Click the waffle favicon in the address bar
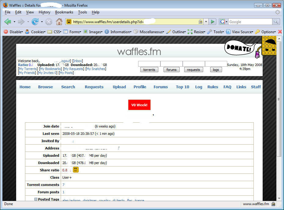This screenshot has width=284, height=210. point(69,22)
